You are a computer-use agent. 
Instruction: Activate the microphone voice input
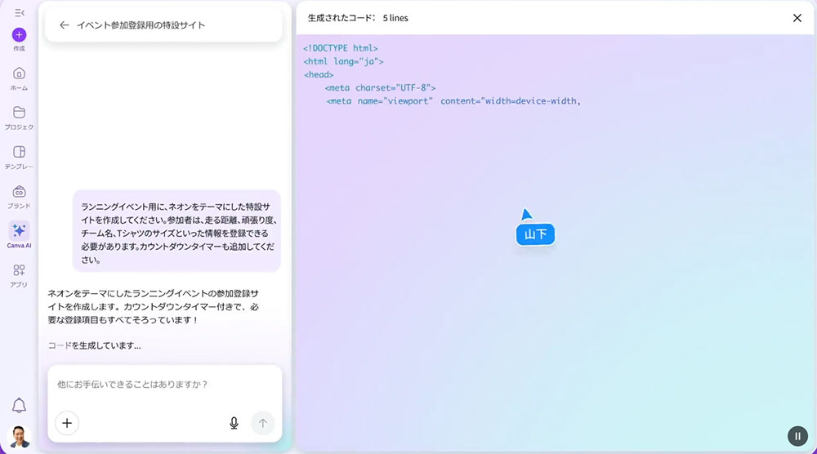(234, 423)
